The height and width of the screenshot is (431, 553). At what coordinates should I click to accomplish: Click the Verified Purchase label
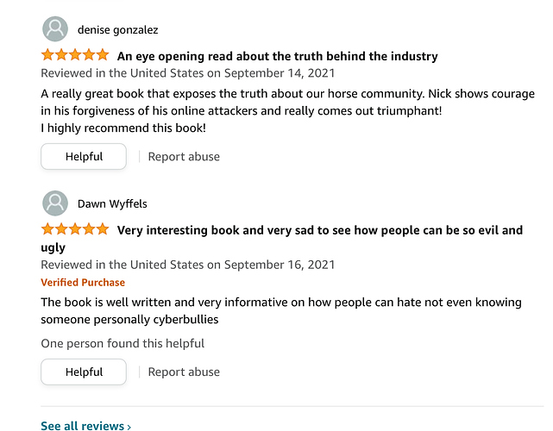[x=83, y=282]
